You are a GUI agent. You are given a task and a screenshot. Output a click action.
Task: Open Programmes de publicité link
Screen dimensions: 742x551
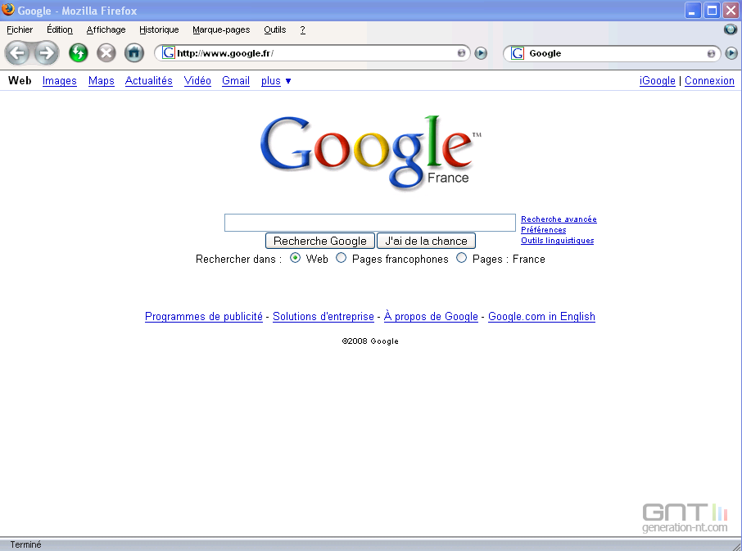[x=203, y=316]
